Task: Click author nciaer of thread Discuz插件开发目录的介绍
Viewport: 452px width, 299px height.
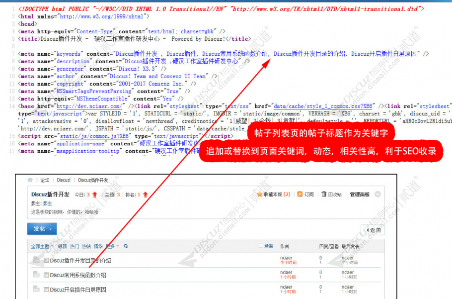Action: [286, 258]
